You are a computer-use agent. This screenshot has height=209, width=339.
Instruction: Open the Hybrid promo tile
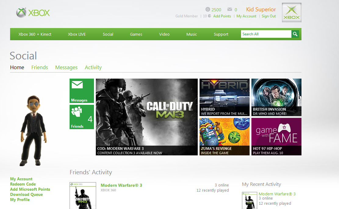pyautogui.click(x=224, y=97)
